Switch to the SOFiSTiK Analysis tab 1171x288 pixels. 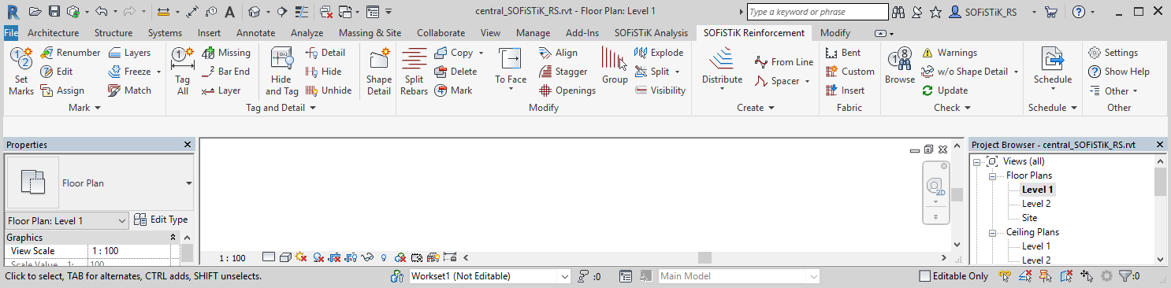(x=651, y=33)
